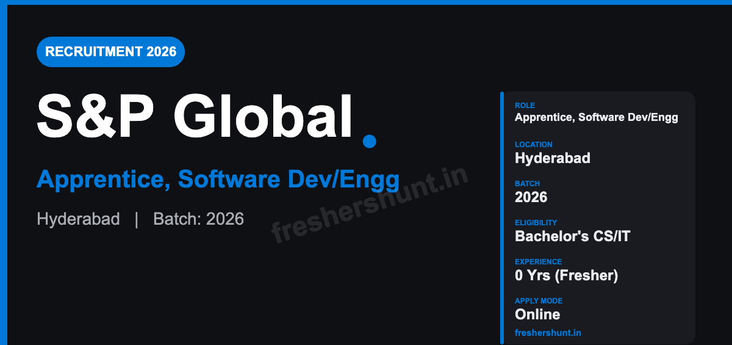Select the Hyderabad text under the subtitle
The height and width of the screenshot is (345, 732).
pos(78,219)
